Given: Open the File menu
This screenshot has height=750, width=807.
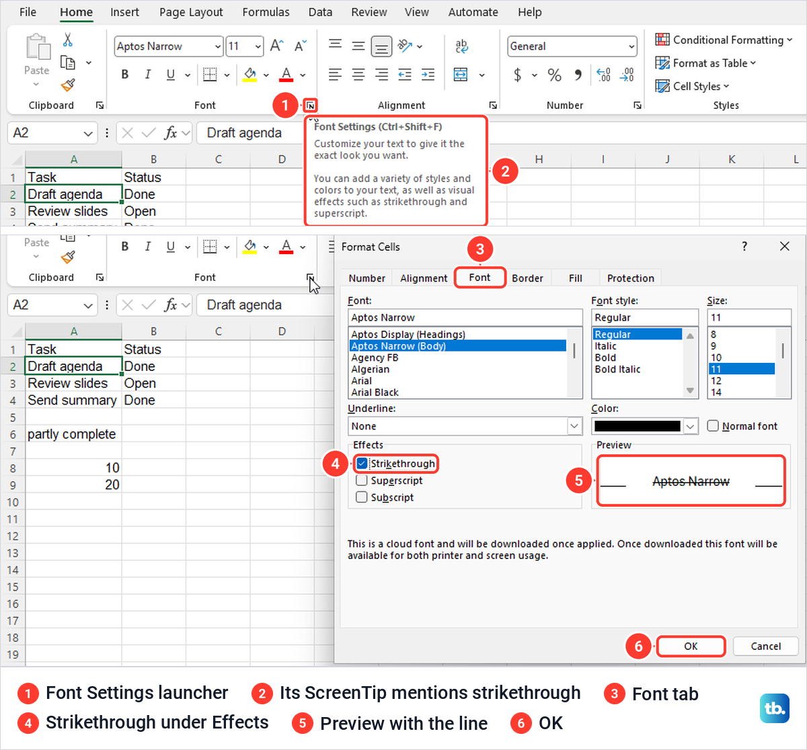Looking at the screenshot, I should pos(28,12).
